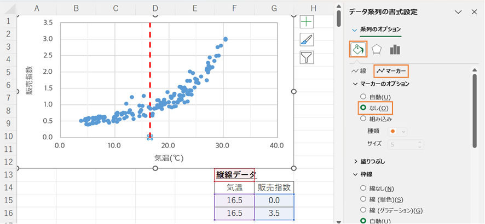Click the worksheet vertical scrollbar thumb

(339, 19)
